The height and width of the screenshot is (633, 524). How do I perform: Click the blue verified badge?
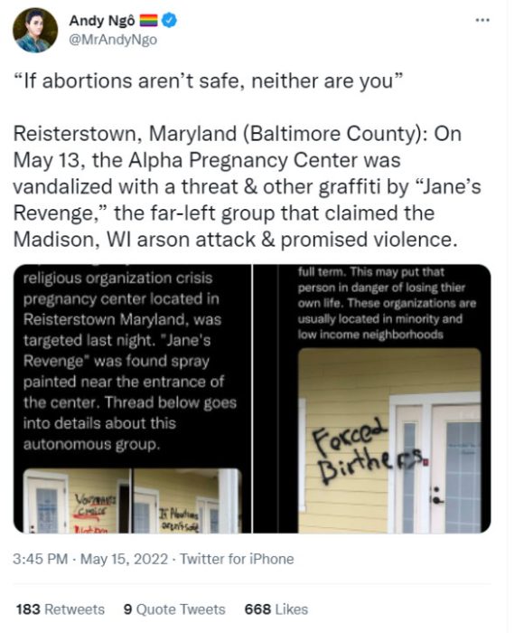click(x=170, y=20)
